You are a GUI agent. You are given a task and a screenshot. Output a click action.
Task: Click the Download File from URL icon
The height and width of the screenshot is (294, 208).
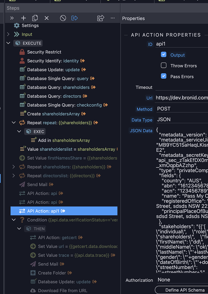33,290
